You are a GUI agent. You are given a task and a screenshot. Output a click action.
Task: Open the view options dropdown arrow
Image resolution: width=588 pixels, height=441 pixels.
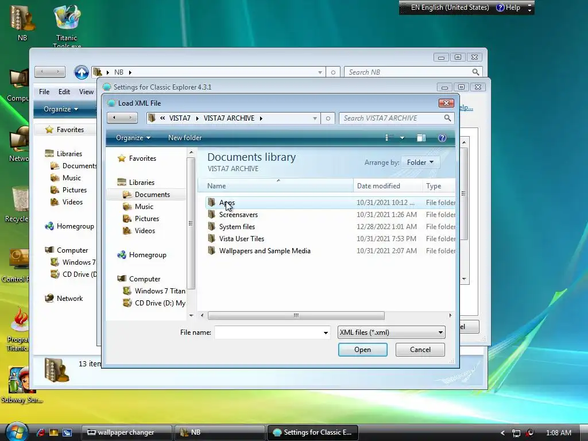402,138
